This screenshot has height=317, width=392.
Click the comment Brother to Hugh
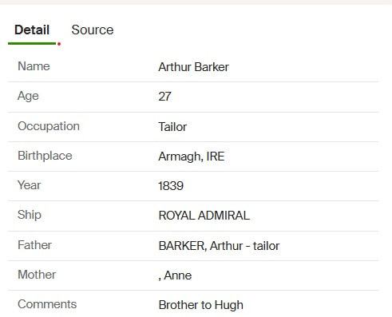(x=201, y=305)
